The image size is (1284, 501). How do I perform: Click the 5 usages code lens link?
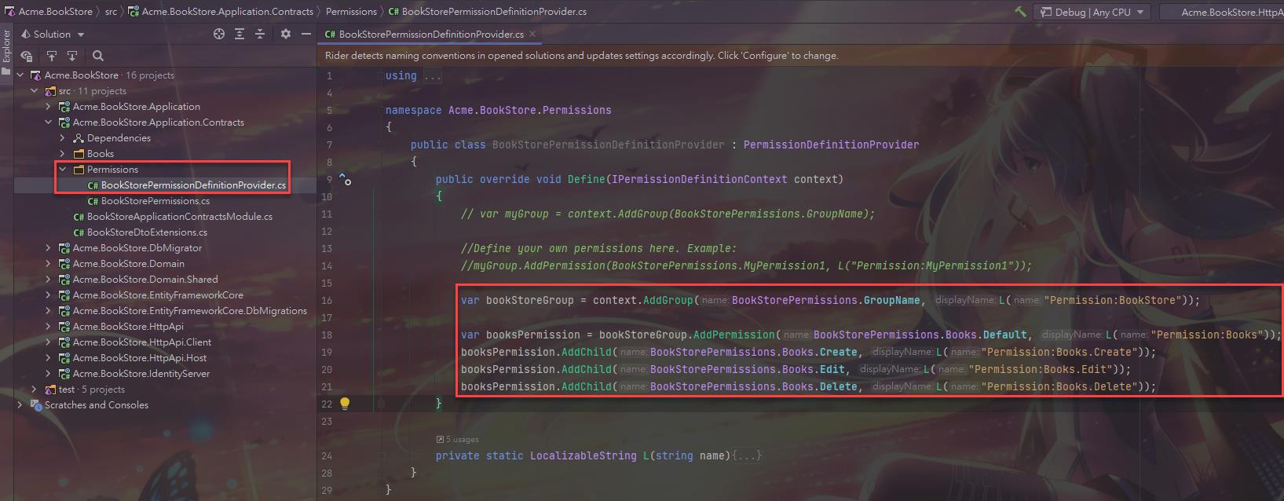[462, 440]
